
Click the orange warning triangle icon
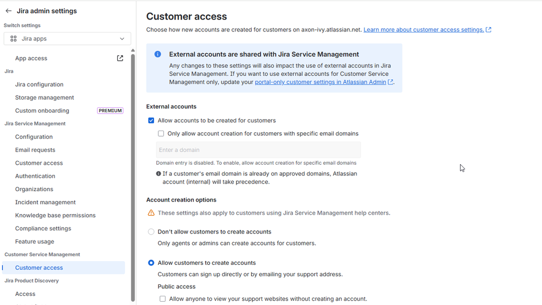151,213
